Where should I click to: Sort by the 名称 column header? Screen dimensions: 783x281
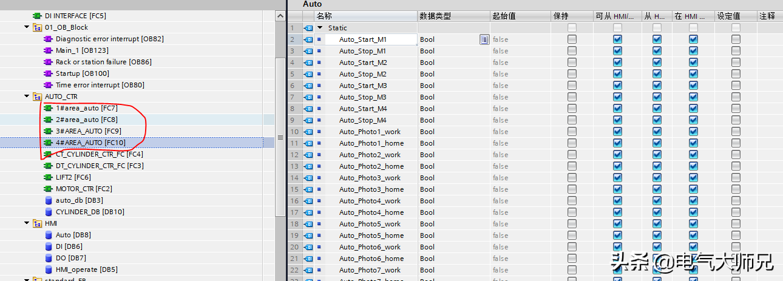(366, 16)
